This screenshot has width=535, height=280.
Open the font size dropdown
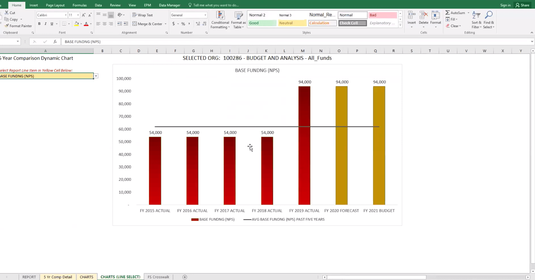click(x=78, y=15)
